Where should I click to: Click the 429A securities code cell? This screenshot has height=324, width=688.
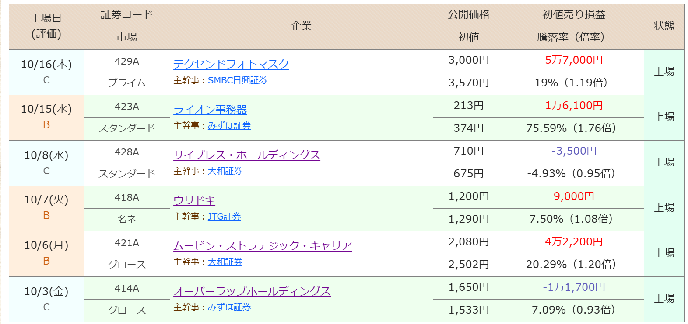[x=126, y=61]
